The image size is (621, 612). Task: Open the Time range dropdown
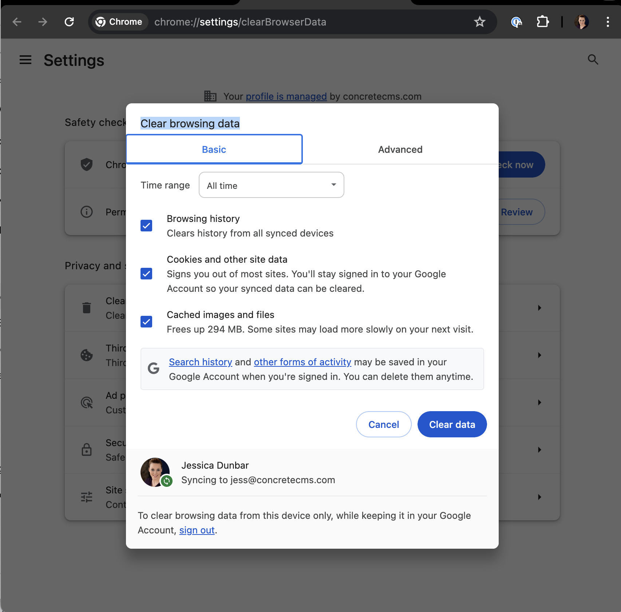click(x=271, y=185)
